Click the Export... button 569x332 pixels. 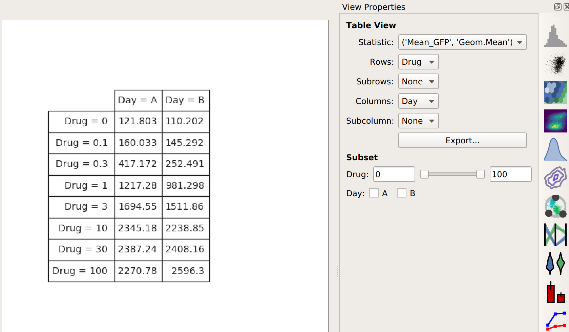(x=462, y=140)
